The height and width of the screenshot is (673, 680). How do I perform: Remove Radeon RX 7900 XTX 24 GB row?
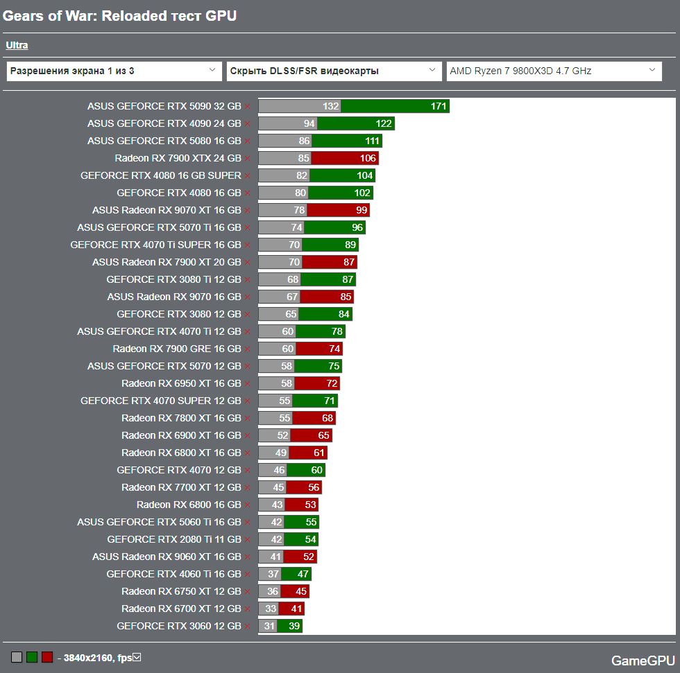click(247, 159)
